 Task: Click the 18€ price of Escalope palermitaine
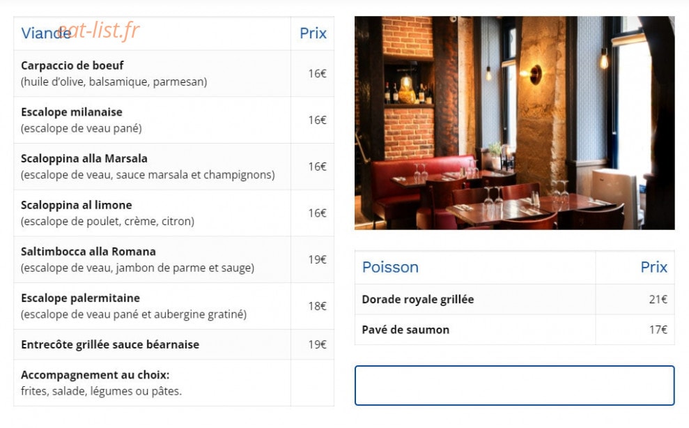pos(317,306)
